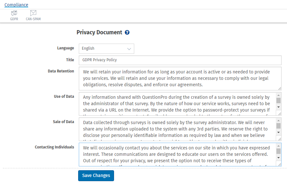Save changes to the privacy document
The height and width of the screenshot is (185, 287).
[x=96, y=175]
